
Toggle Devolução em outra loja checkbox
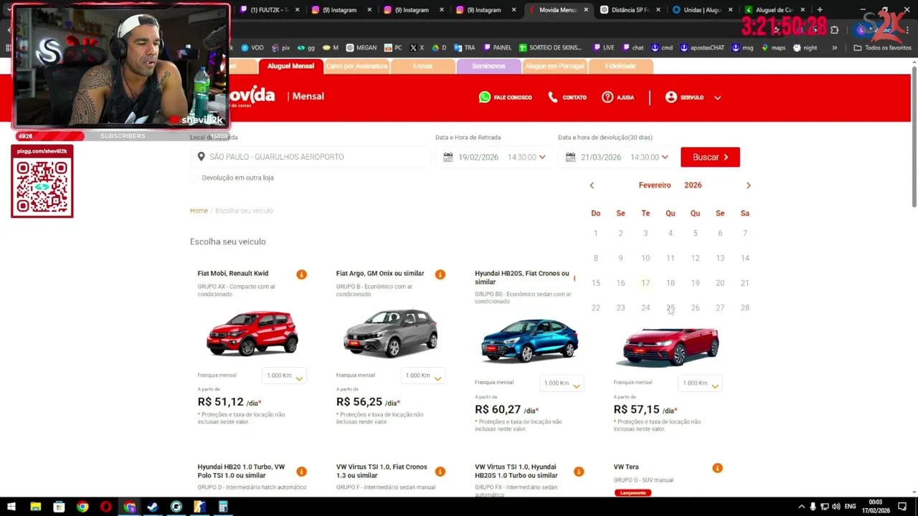point(194,178)
